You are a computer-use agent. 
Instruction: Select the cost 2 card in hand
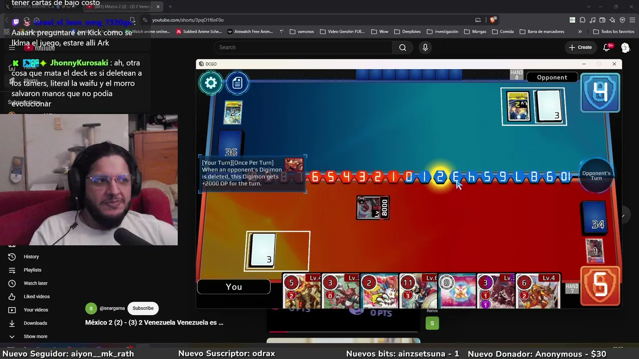(x=379, y=291)
